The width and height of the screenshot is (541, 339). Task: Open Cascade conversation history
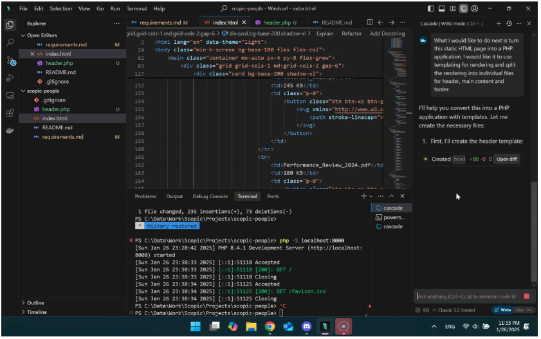click(x=509, y=23)
